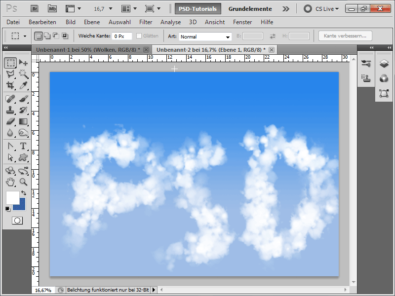
Task: Select the Clone Stamp tool
Action: 10,110
